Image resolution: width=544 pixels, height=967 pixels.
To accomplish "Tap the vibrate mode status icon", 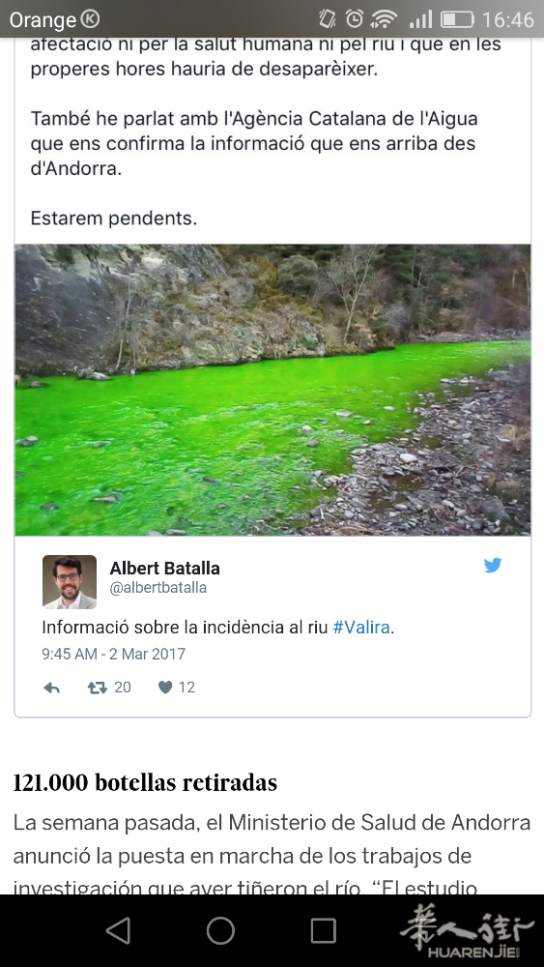I will click(x=328, y=19).
